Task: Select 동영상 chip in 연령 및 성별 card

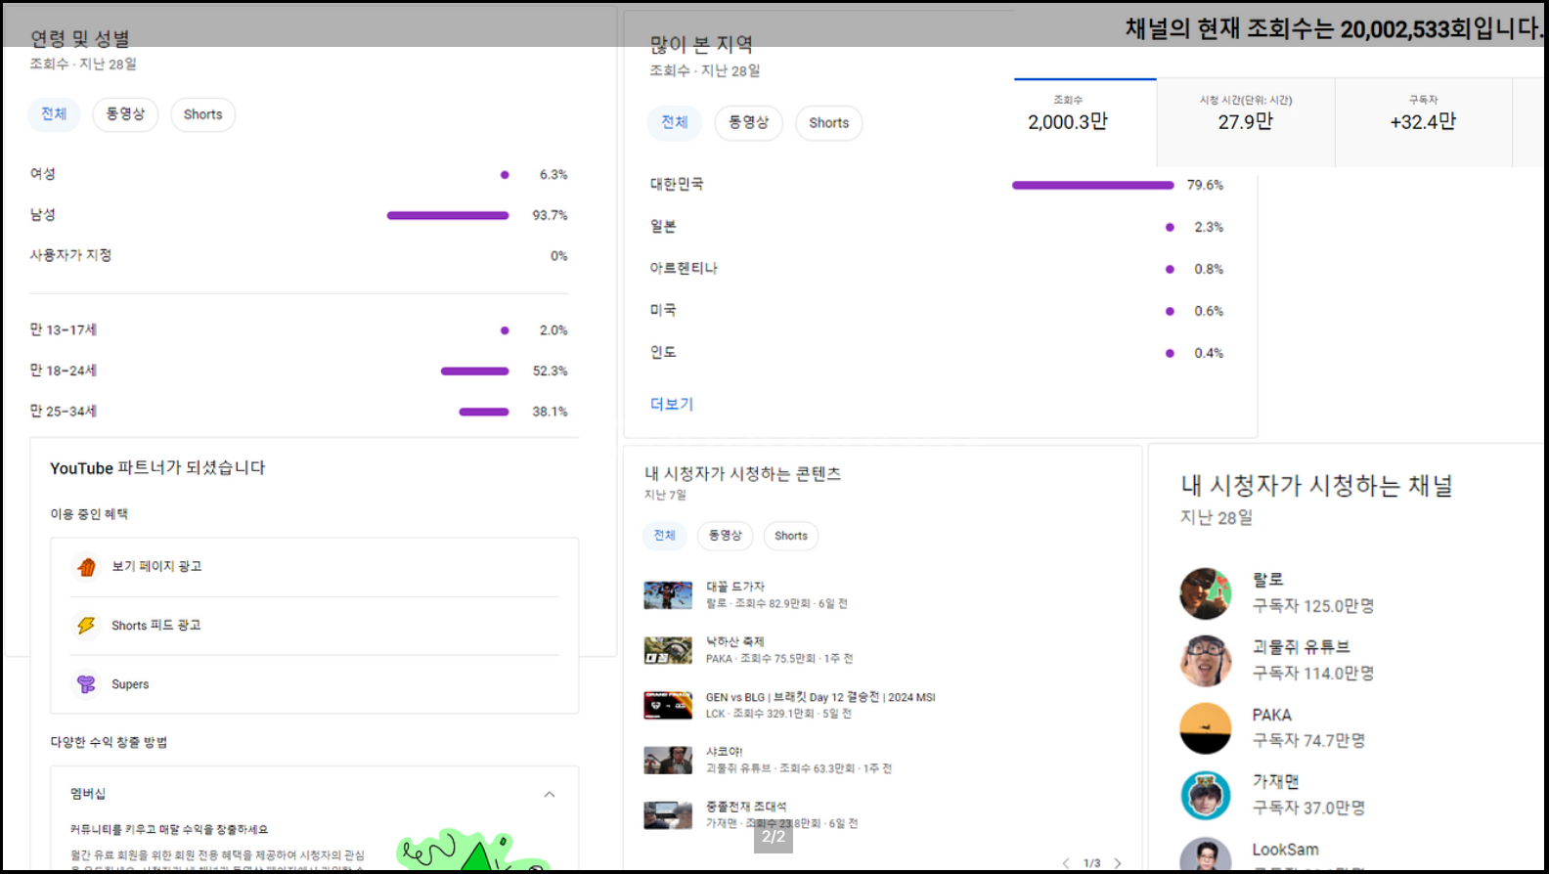Action: click(125, 114)
